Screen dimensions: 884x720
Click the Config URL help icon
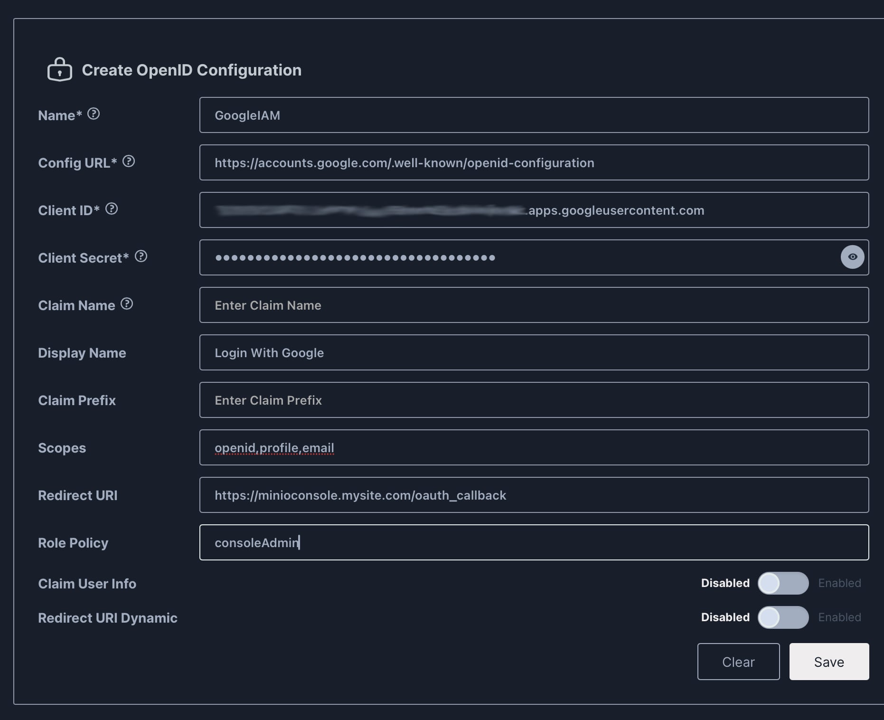pos(129,161)
